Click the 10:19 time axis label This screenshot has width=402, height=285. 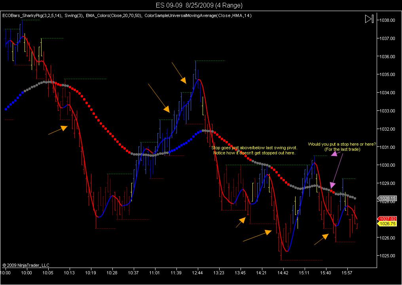pos(91,273)
